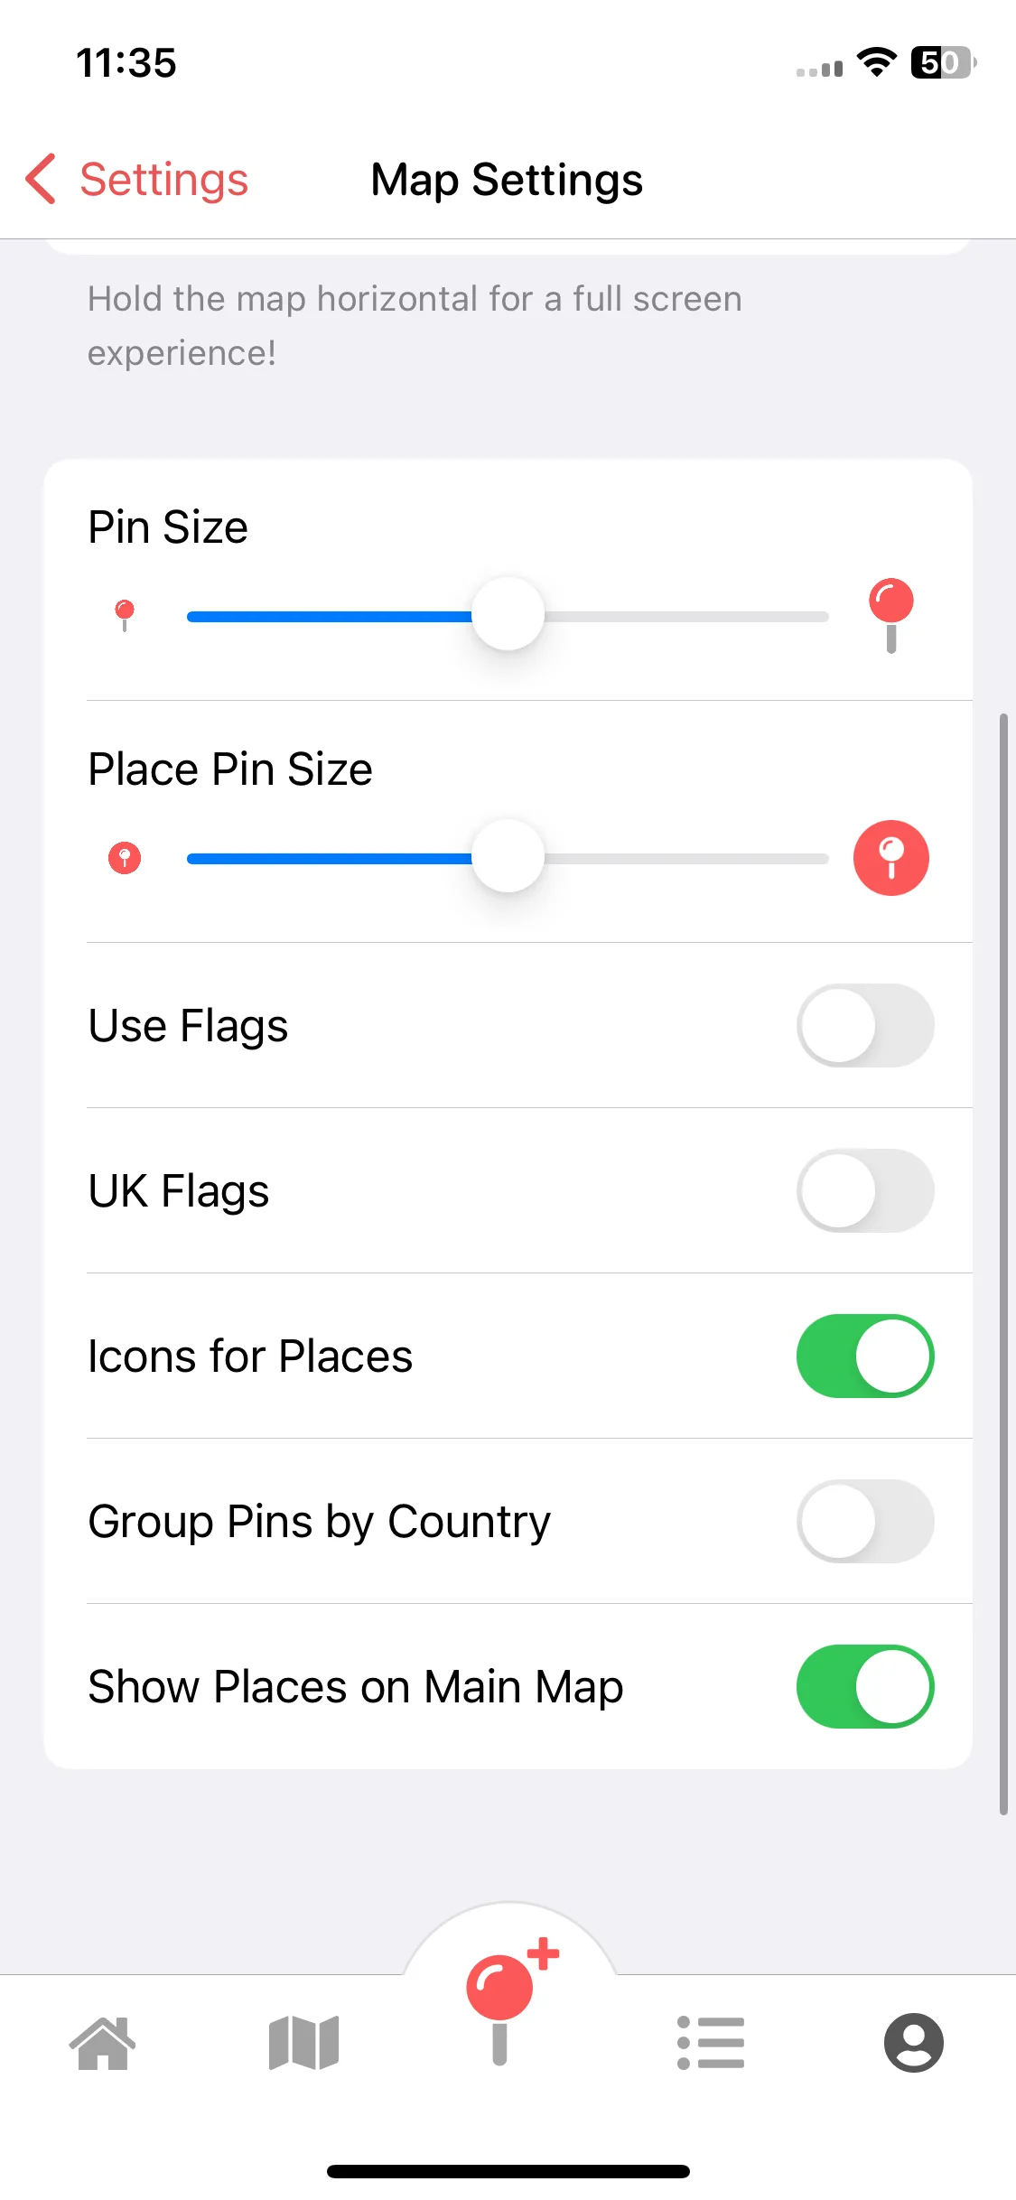The width and height of the screenshot is (1016, 2200).
Task: Tap the small place pin icon
Action: coord(125,858)
